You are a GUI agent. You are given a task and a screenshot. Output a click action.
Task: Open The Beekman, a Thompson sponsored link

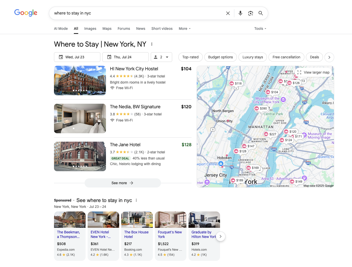click(x=68, y=234)
